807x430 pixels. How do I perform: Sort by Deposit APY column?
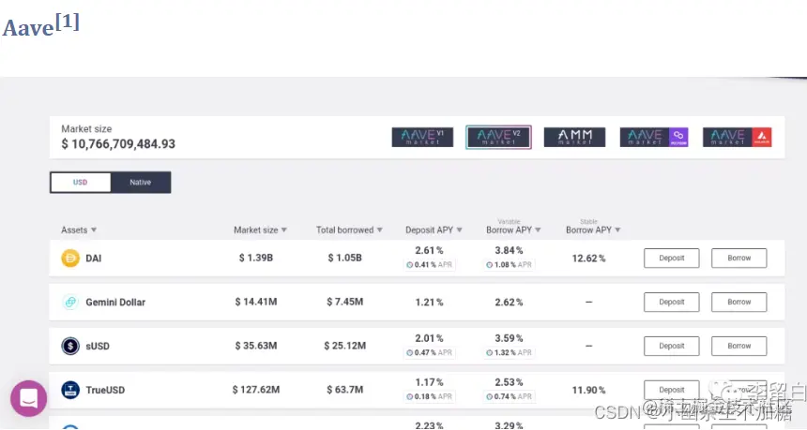point(434,230)
